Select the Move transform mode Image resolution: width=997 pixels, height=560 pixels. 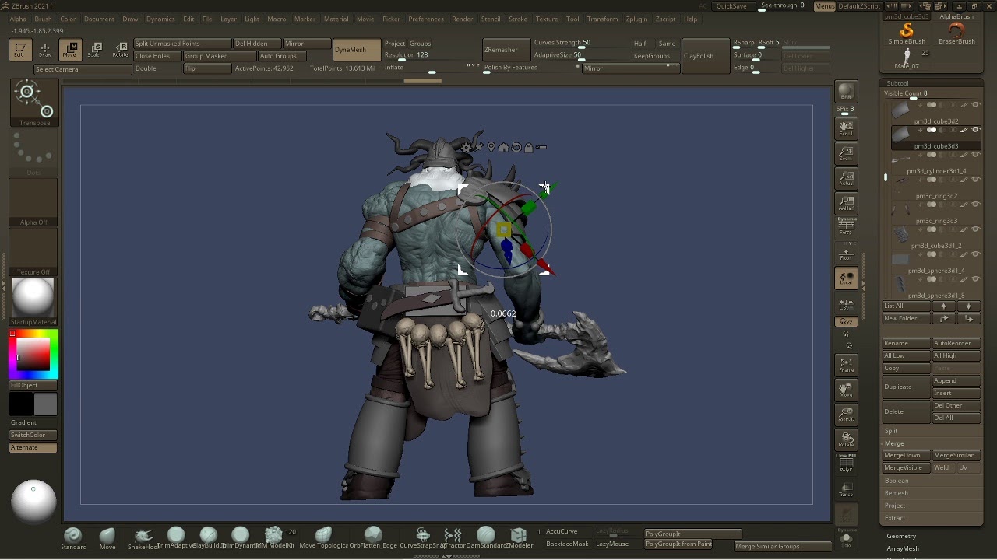coord(69,50)
